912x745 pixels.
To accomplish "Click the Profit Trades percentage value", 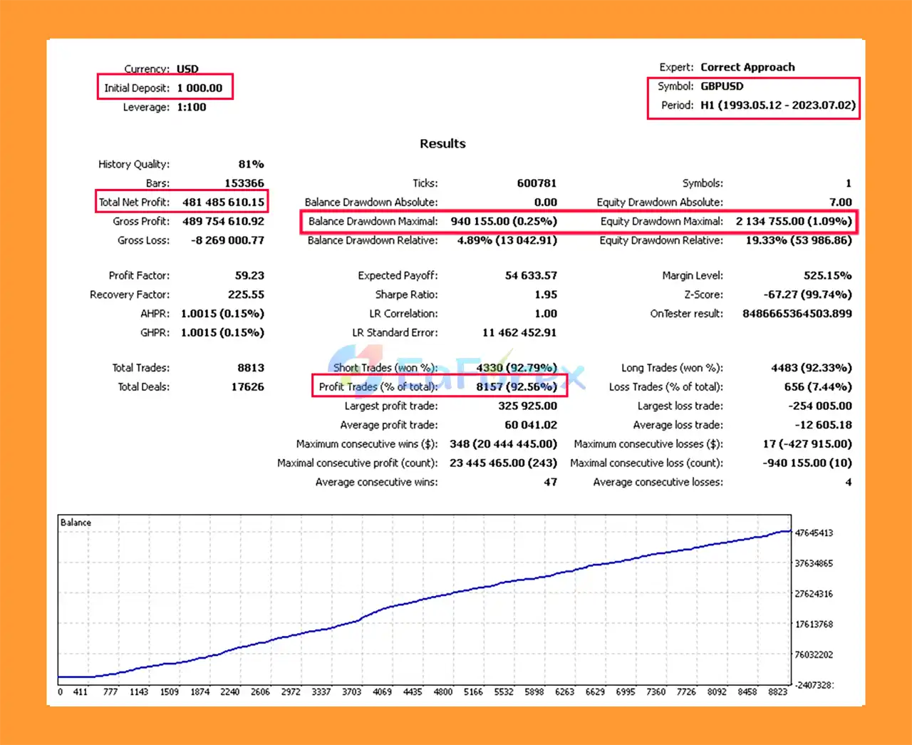I will pyautogui.click(x=517, y=387).
